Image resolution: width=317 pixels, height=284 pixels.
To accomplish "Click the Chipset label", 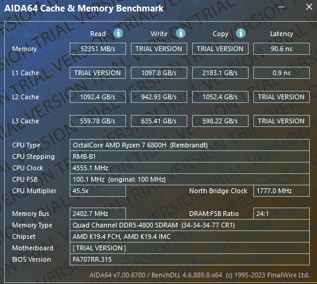I will point(23,237).
